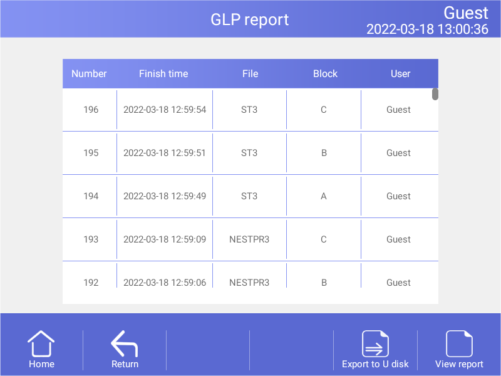Click finish time 2022-03-18 12:59:06

click(165, 283)
